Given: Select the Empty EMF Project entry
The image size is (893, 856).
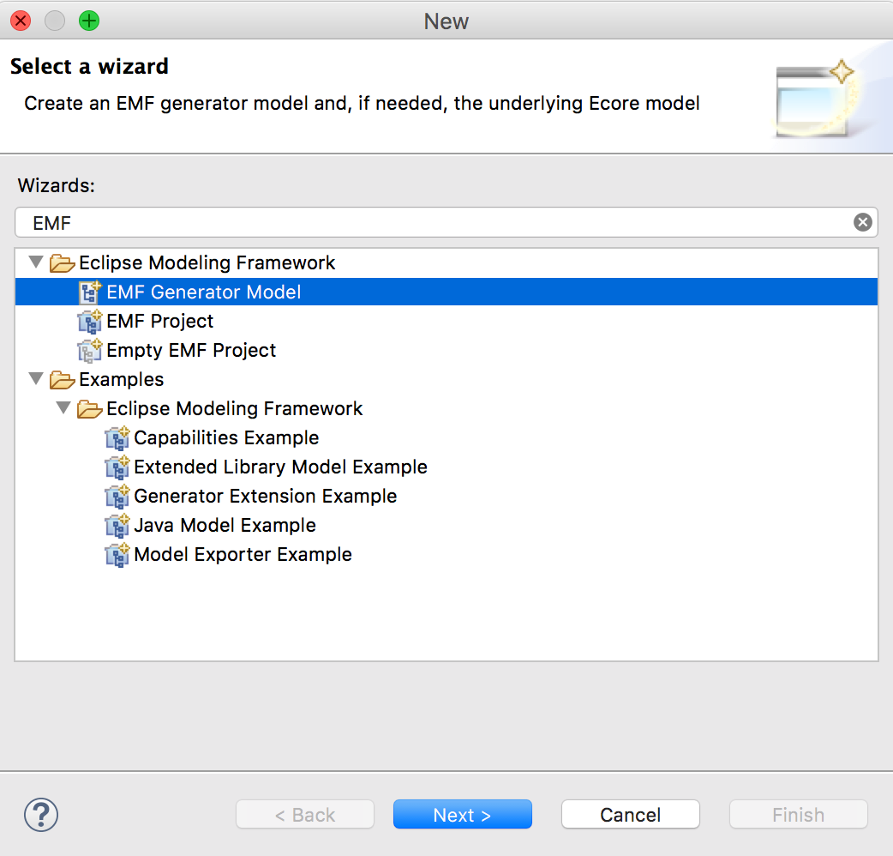Looking at the screenshot, I should (x=191, y=350).
